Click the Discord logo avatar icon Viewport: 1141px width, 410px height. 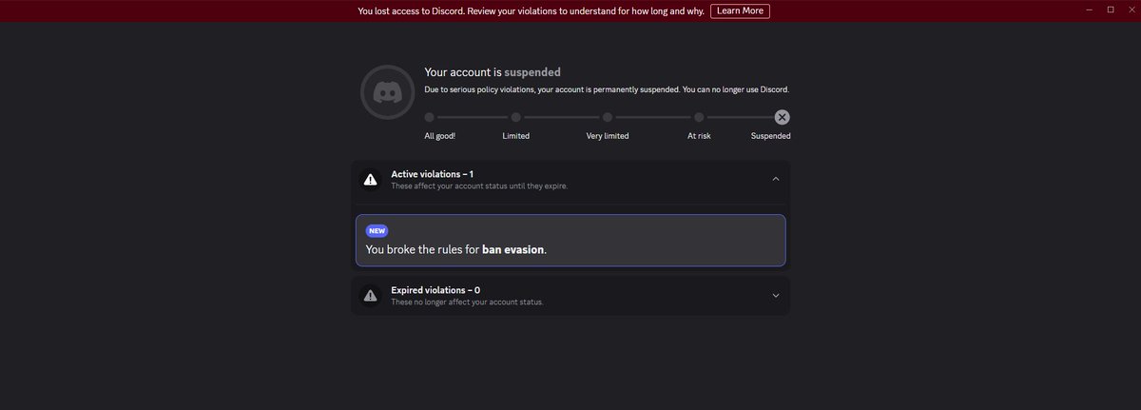(387, 92)
